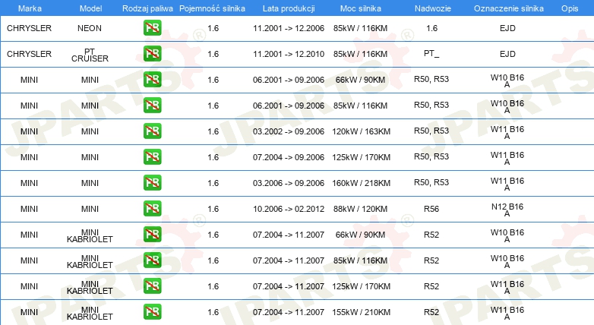Image resolution: width=594 pixels, height=325 pixels.
Task: Click W11 B16 A in the 120kW row
Action: [x=507, y=133]
